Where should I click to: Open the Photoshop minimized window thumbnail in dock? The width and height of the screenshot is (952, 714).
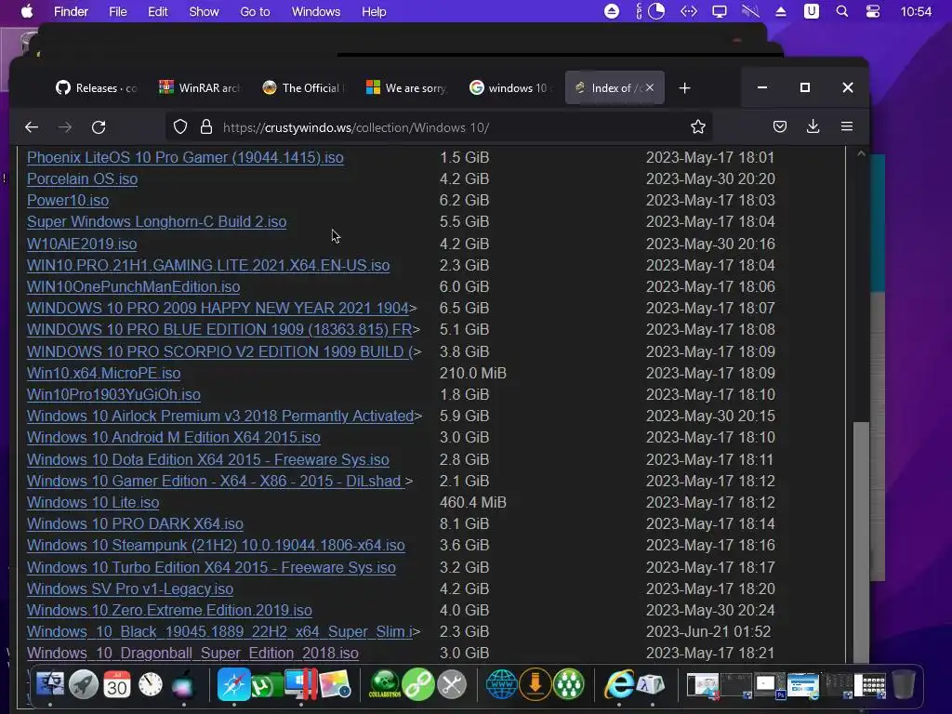[x=769, y=685]
